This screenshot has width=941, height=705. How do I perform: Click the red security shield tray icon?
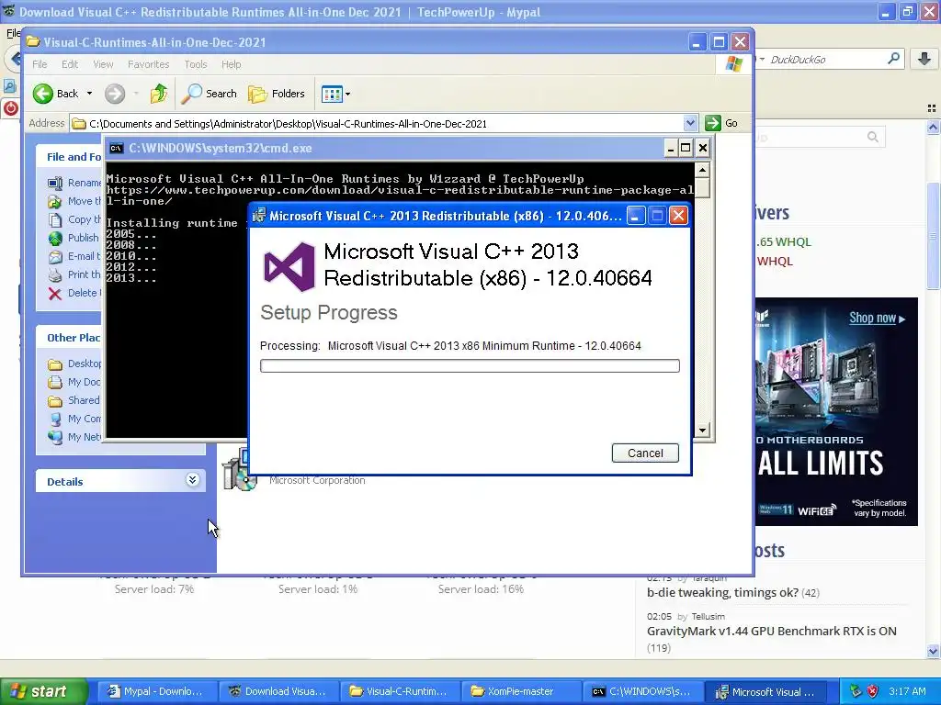(x=872, y=691)
